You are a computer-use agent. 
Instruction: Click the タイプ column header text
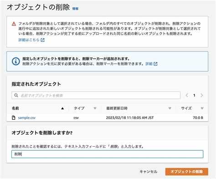79,108
